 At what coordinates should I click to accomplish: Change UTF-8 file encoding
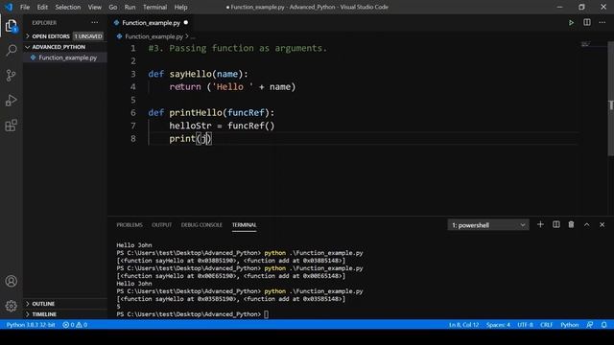[x=525, y=325]
